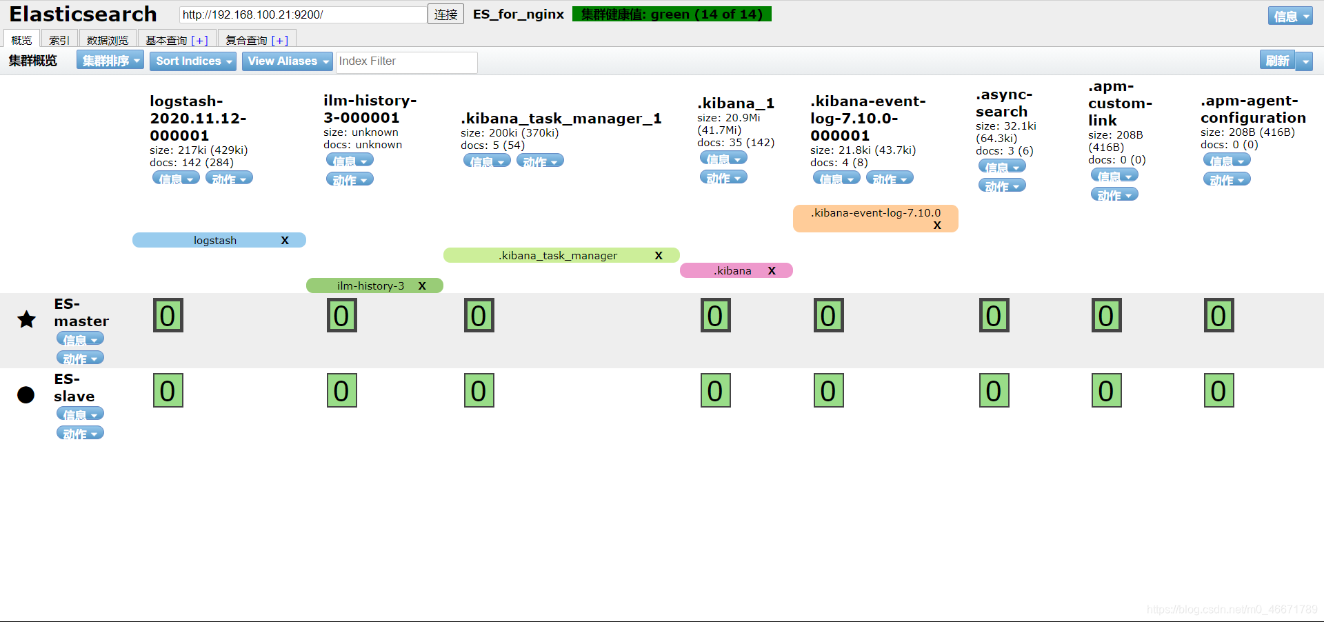Open 信息 dropdown for ES-master node
Image resolution: width=1324 pixels, height=622 pixels.
80,339
